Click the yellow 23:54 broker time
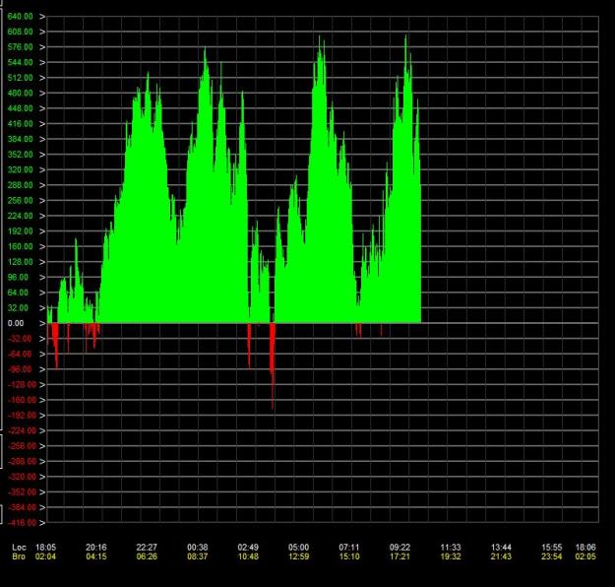Screen dimensions: 615x587 pyautogui.click(x=551, y=556)
